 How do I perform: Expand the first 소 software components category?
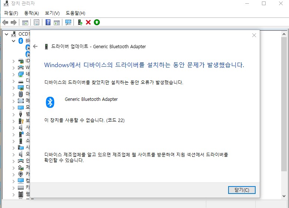pos(13,134)
